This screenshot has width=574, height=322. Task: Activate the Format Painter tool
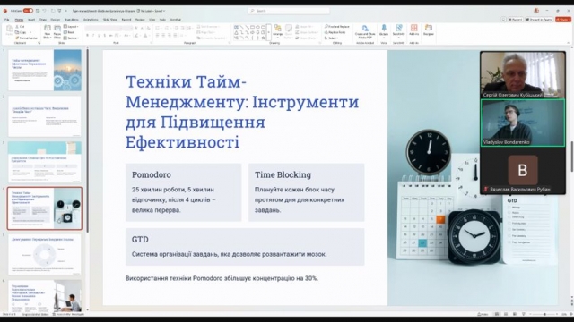coord(26,38)
